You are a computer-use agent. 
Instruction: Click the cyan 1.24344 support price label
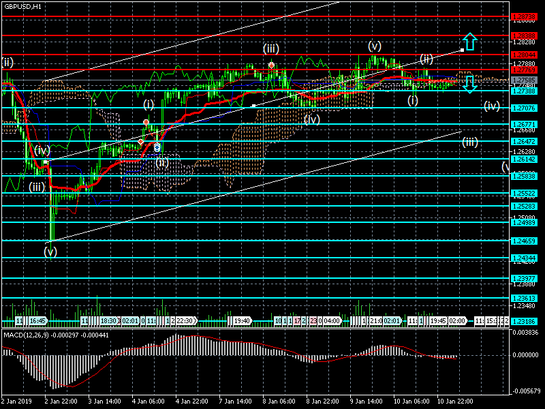pyautogui.click(x=525, y=258)
